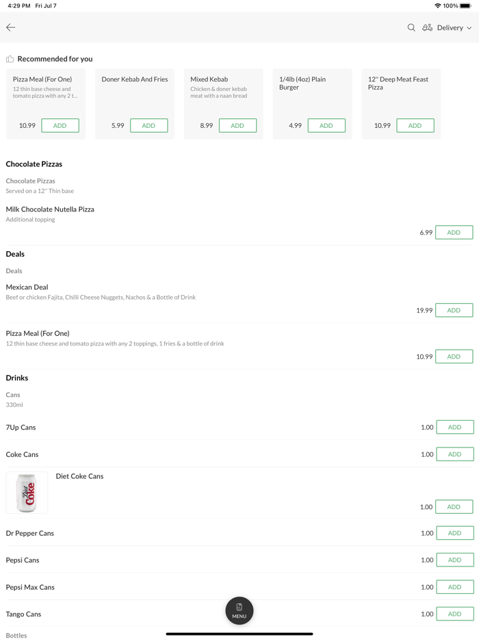The image size is (479, 639).
Task: Open the search magnifier icon
Action: (411, 27)
